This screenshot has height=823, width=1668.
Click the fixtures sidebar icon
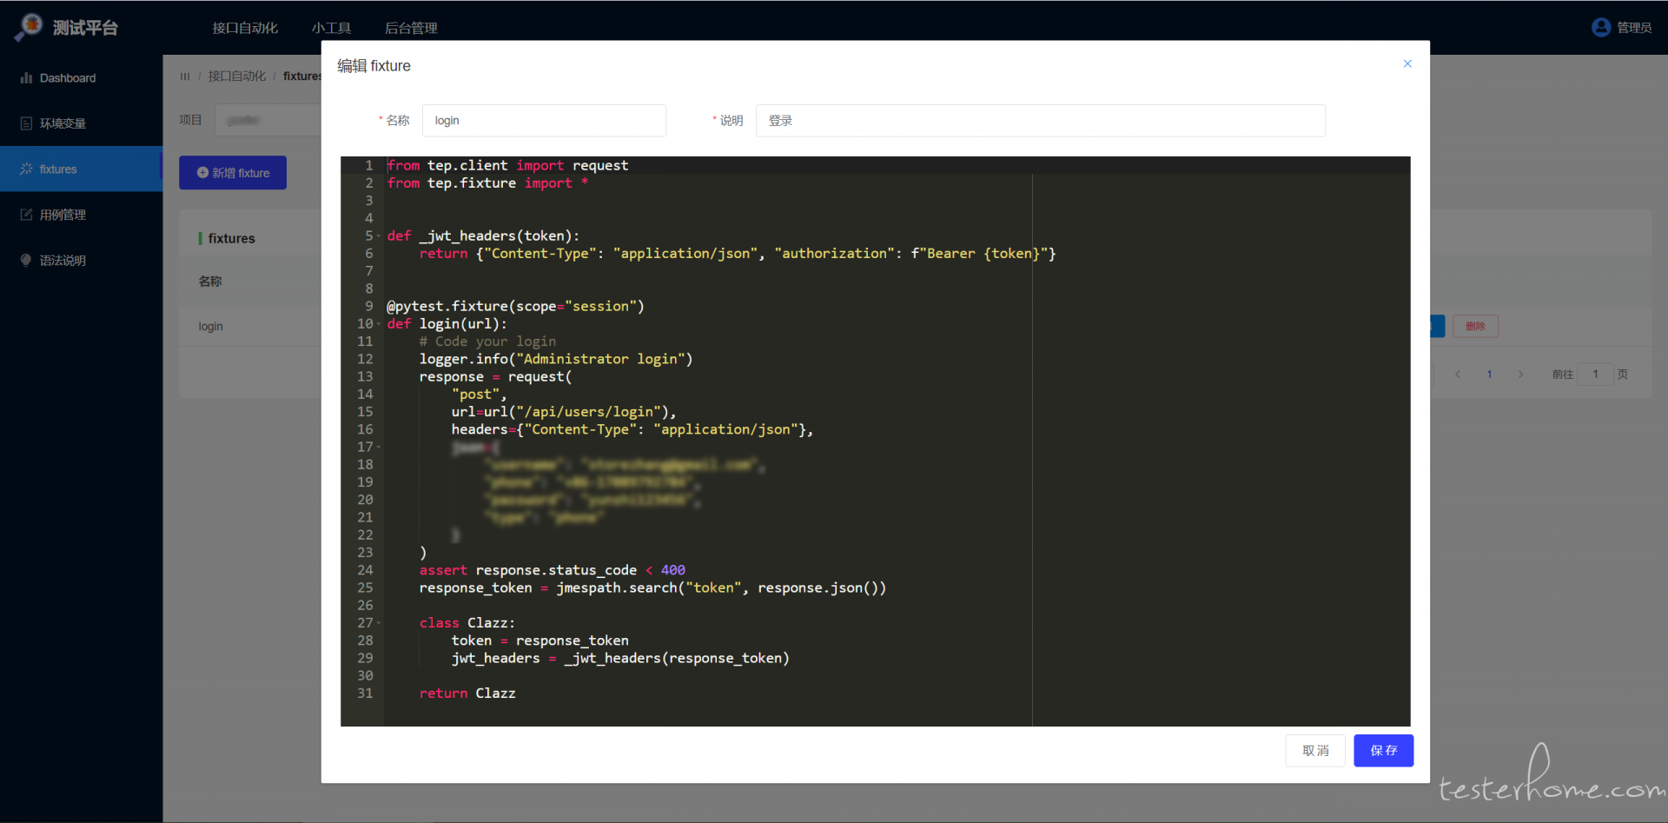coord(26,169)
